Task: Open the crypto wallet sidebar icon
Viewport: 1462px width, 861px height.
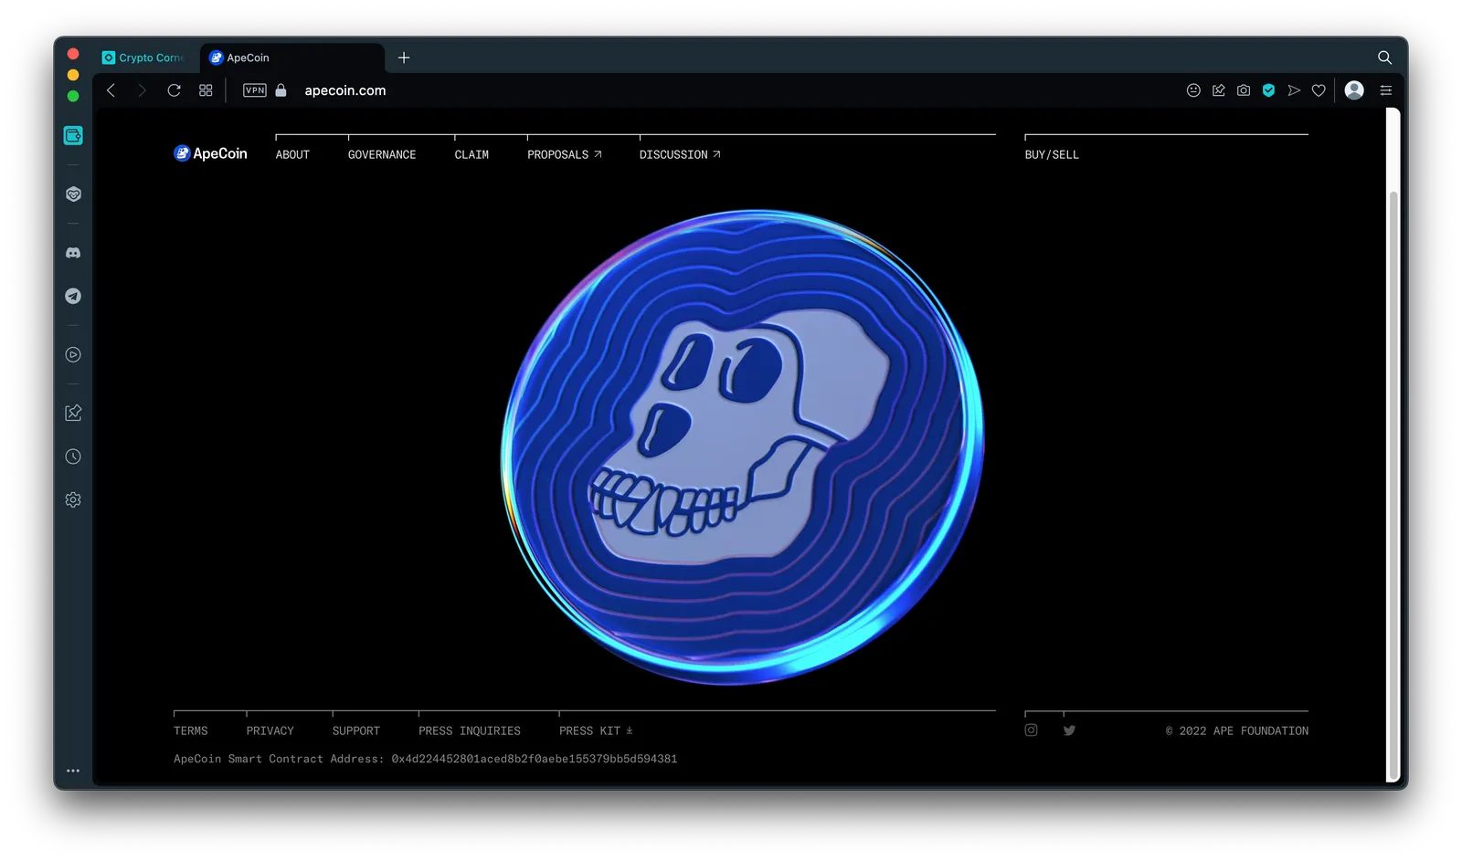Action: (73, 135)
